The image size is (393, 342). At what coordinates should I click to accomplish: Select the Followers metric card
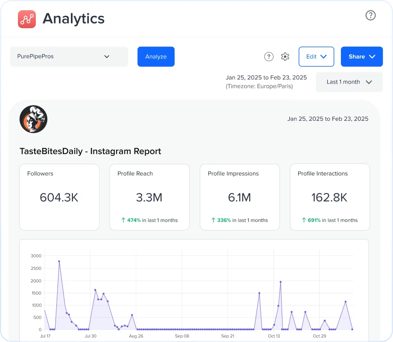[59, 197]
